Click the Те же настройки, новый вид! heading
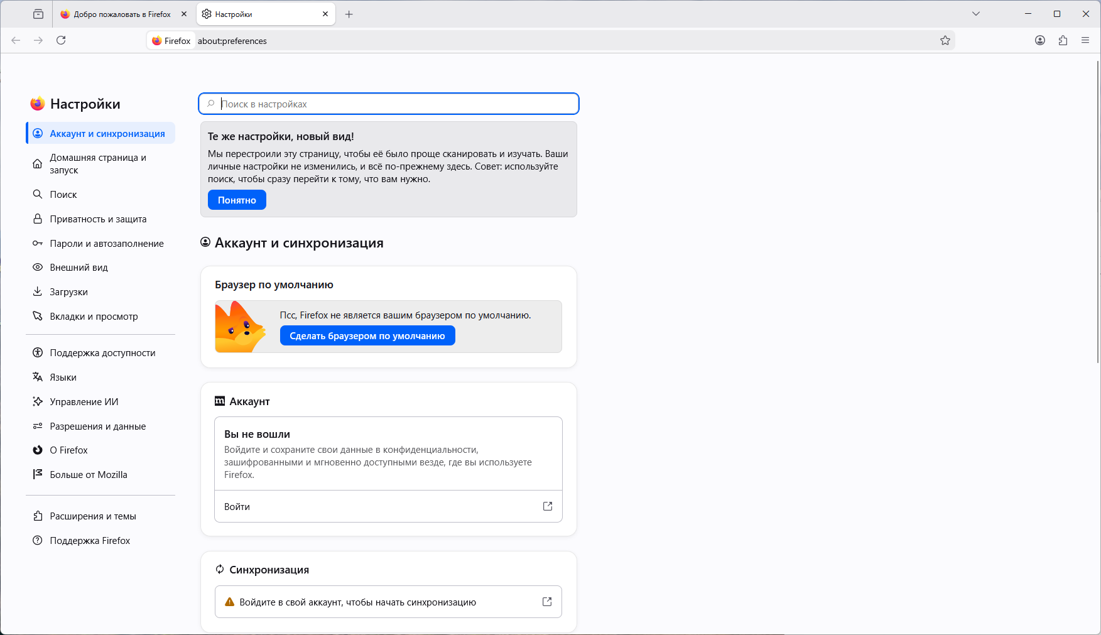The image size is (1101, 635). 281,136
